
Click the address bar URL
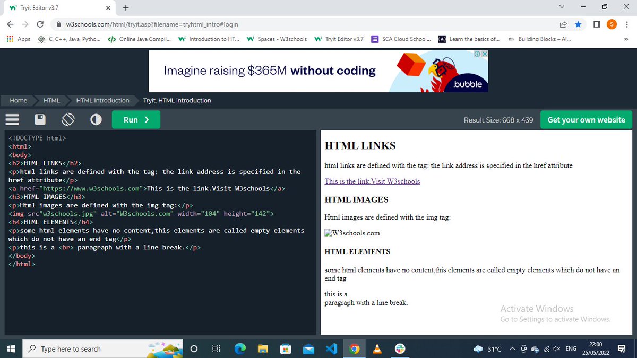[152, 24]
